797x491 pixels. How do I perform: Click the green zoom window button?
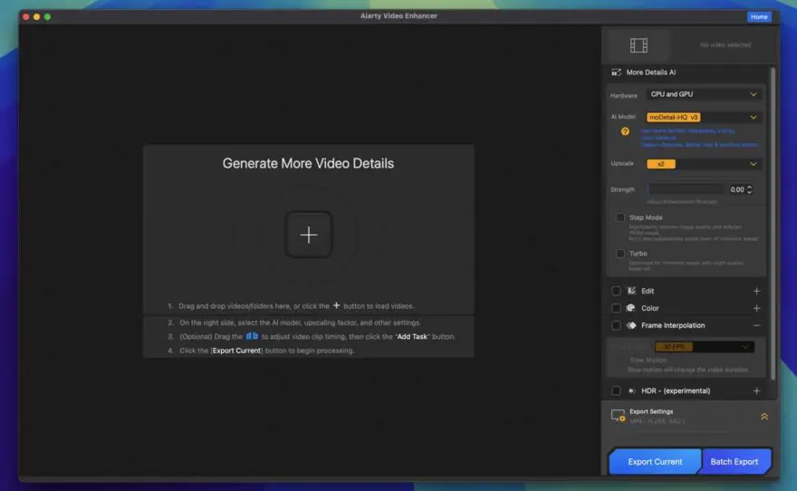pyautogui.click(x=47, y=17)
